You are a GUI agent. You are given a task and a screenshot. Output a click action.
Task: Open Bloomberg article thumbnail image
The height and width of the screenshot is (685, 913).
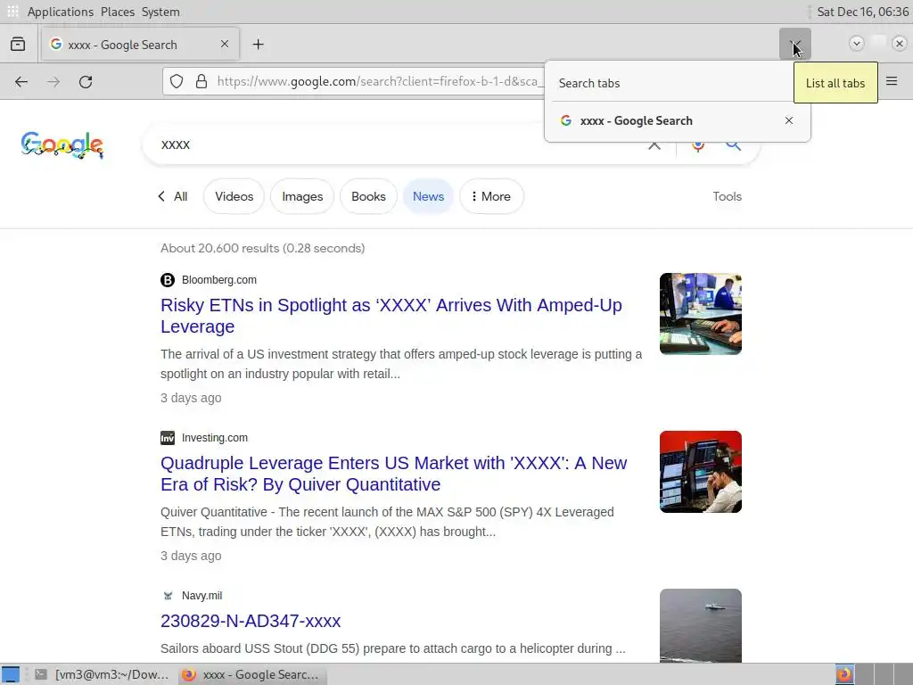[x=701, y=314]
